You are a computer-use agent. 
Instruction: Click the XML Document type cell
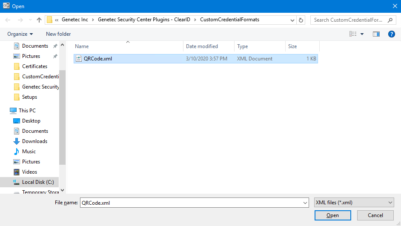click(255, 59)
